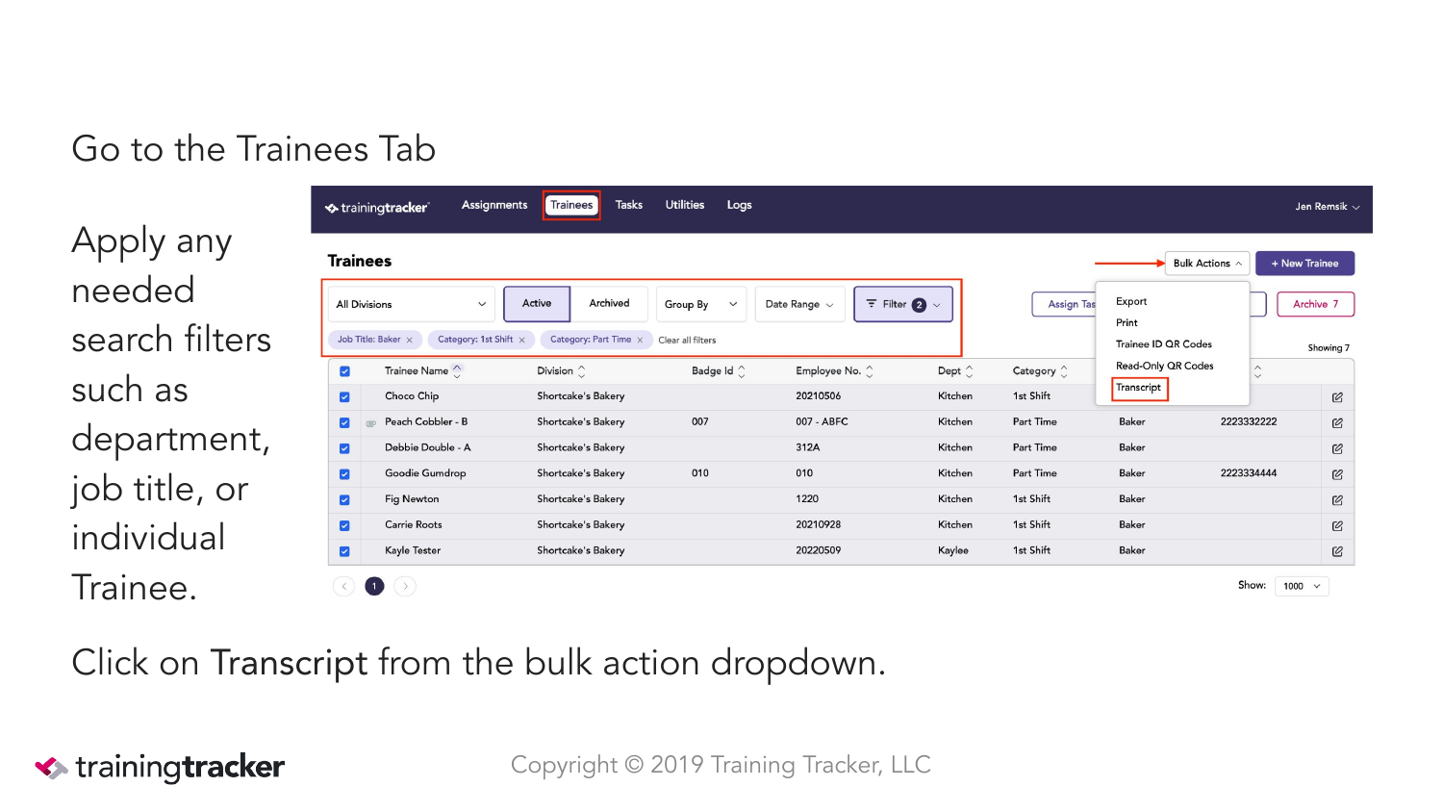Click the filter count badge showing 2
The height and width of the screenshot is (812, 1443).
click(919, 305)
